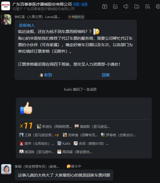The width and height of the screenshot is (160, 183).
Task: Open the chat history search icon
Action: click(147, 6)
